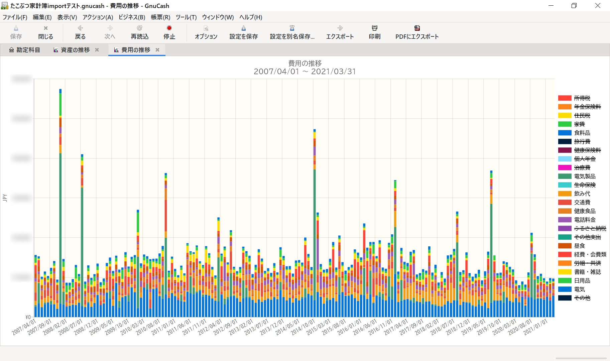Click the 食料品 legend color swatch
610x361 pixels.
coord(565,133)
